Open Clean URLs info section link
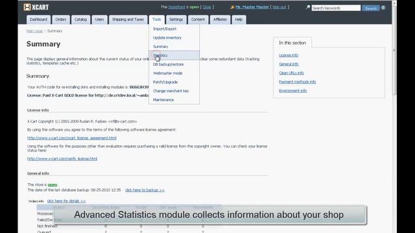This screenshot has width=415, height=233. click(291, 73)
